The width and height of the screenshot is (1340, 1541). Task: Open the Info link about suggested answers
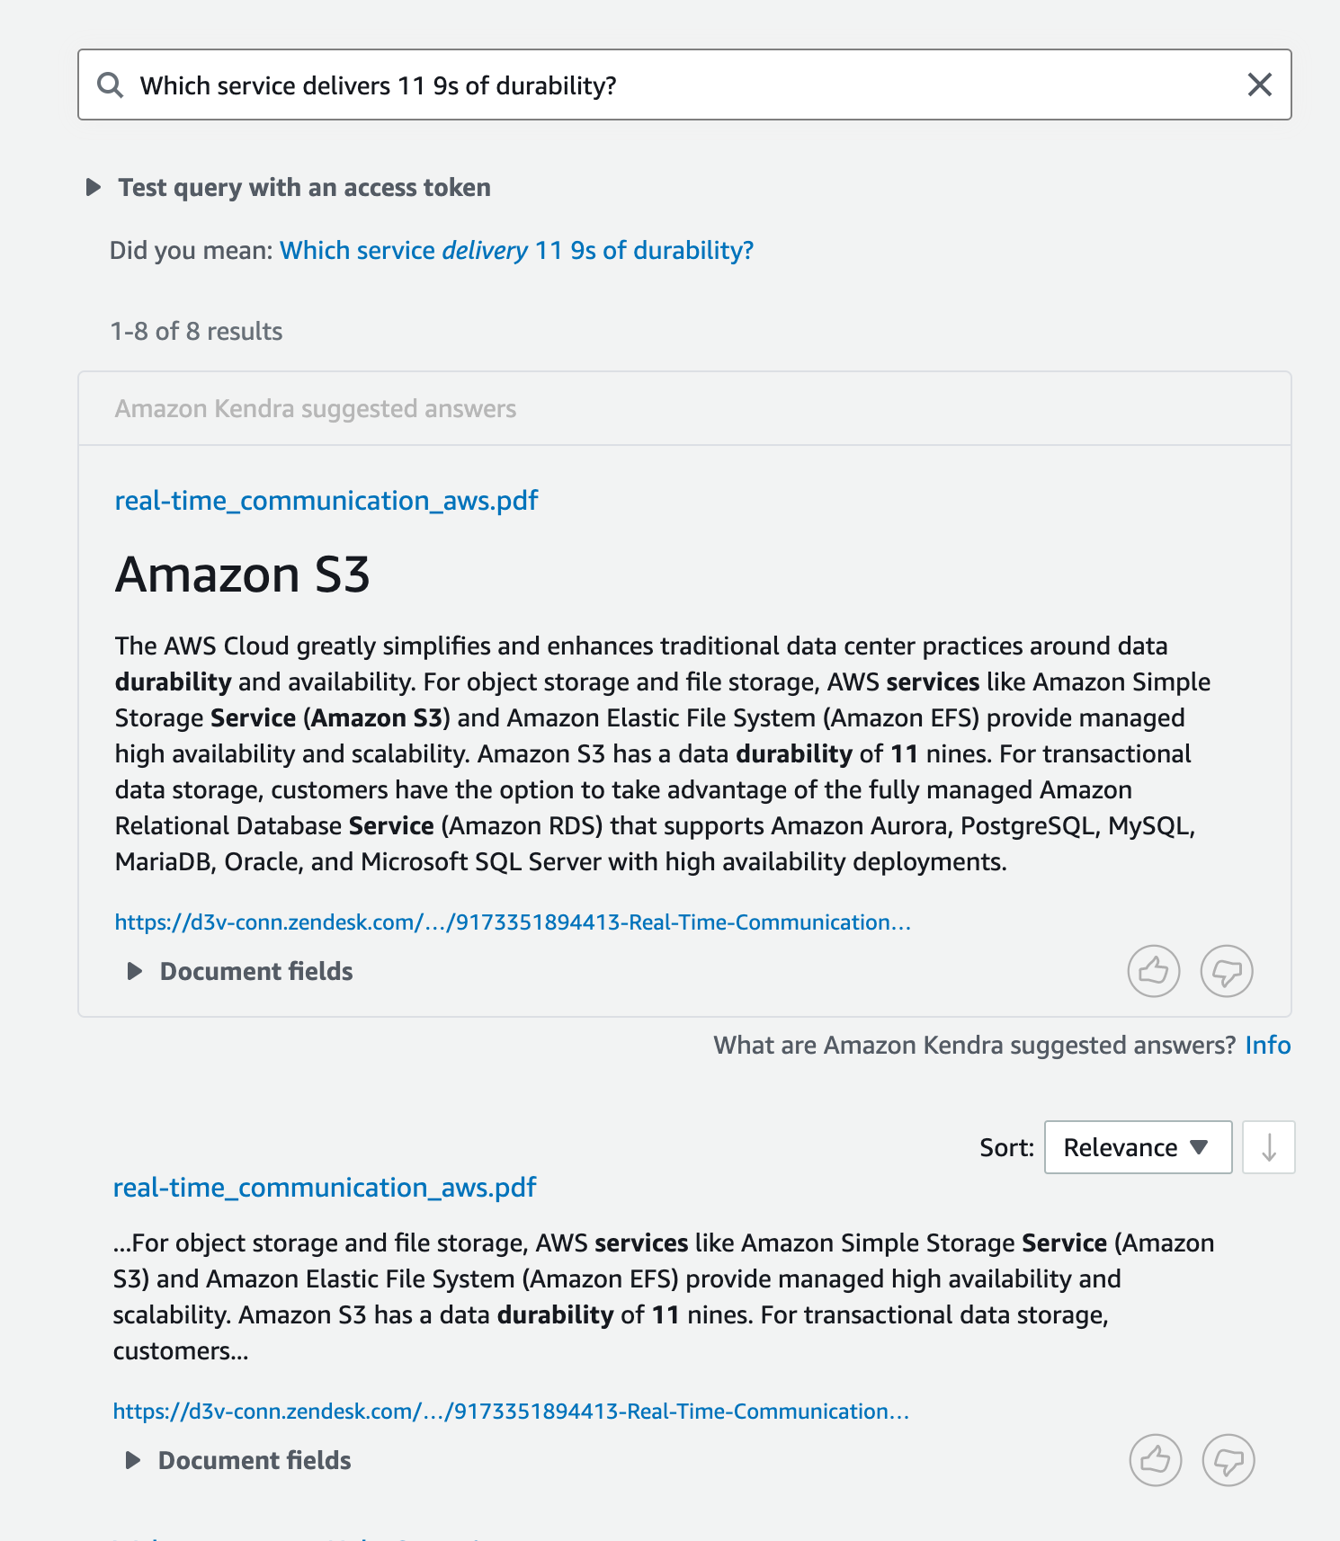(x=1268, y=1045)
